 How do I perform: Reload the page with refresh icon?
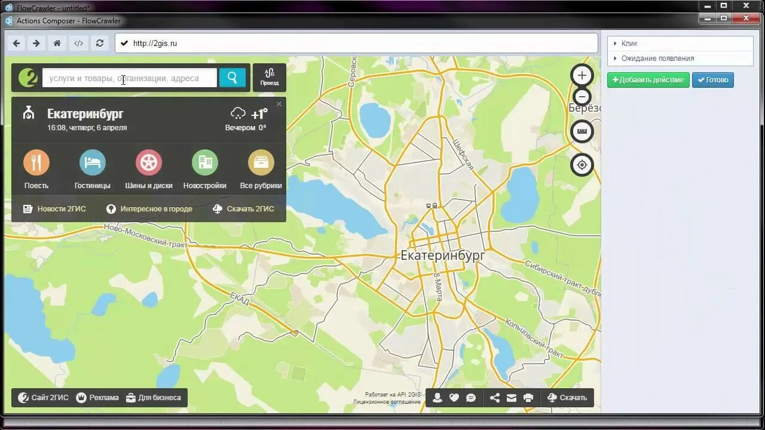coord(100,43)
